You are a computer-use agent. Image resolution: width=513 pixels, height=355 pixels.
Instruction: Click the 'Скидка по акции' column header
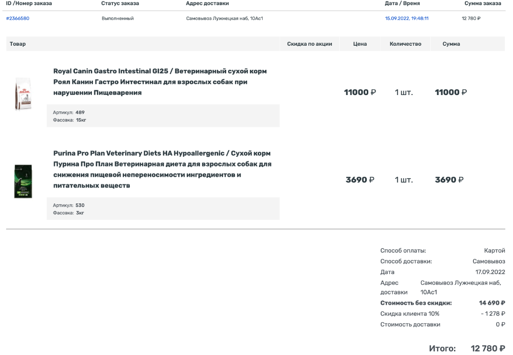click(309, 44)
